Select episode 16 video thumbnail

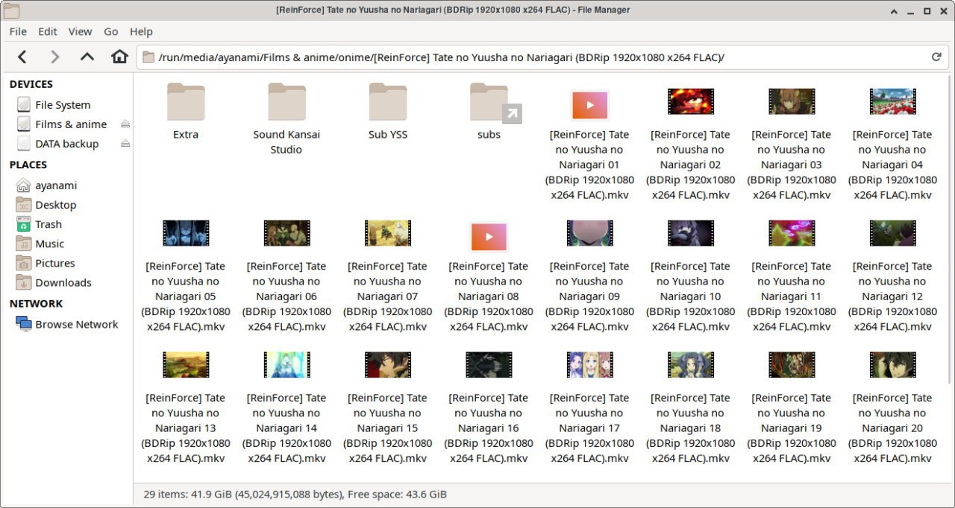click(489, 365)
